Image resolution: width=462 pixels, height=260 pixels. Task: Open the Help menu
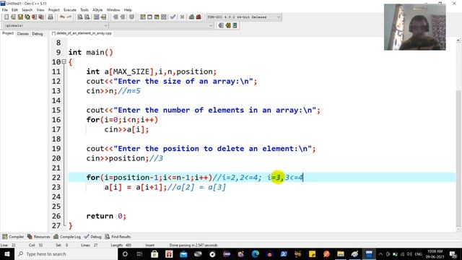[x=128, y=9]
